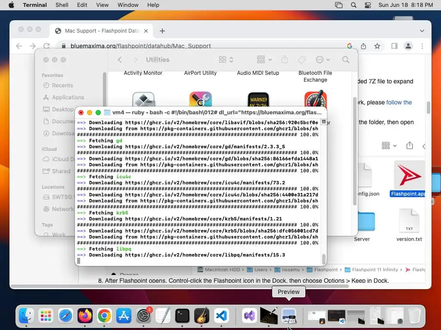Click the 'follow the' hyperlink

399,102
